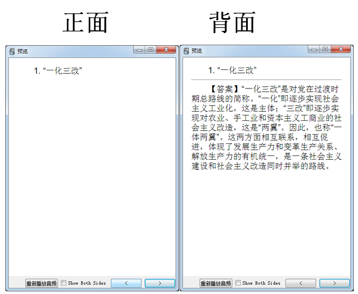Image resolution: width=358 pixels, height=294 pixels.
Task: Minimize the right preview window
Action: point(314,50)
